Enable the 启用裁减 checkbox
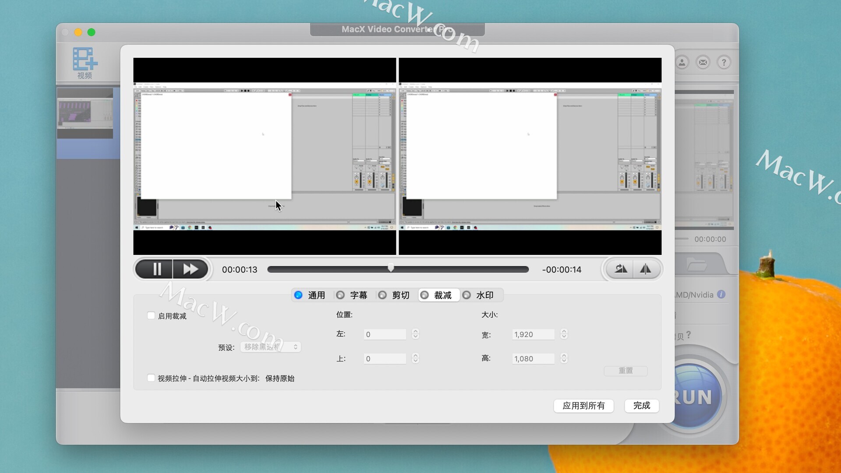Image resolution: width=841 pixels, height=473 pixels. [151, 315]
